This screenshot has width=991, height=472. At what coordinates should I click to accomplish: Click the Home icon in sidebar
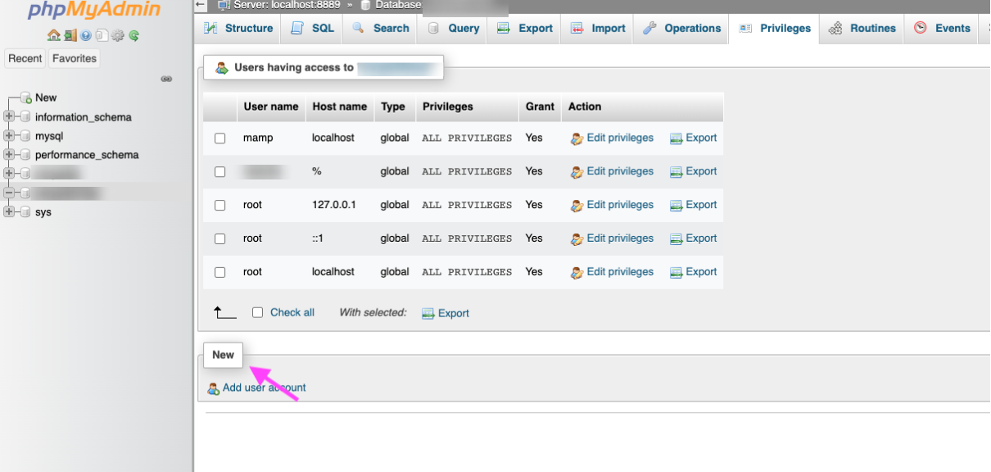click(x=54, y=35)
